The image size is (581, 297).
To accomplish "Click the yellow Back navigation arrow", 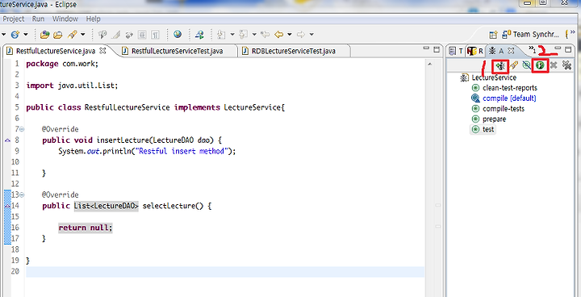I will click(278, 35).
